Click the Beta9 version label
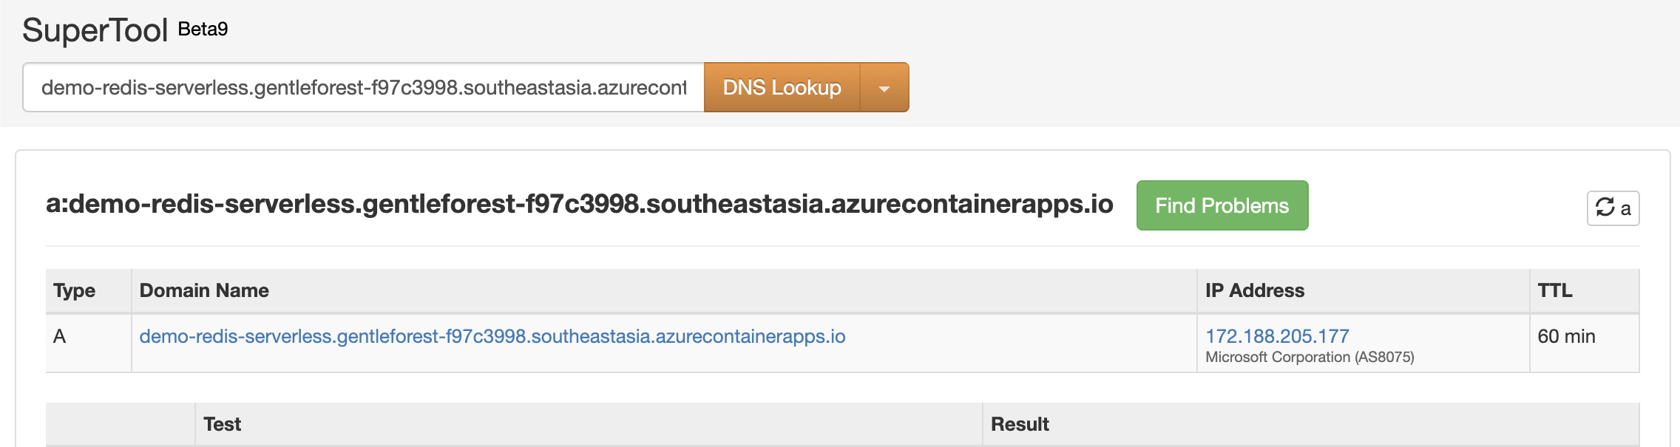Screen dimensions: 1680x447 point(203,29)
